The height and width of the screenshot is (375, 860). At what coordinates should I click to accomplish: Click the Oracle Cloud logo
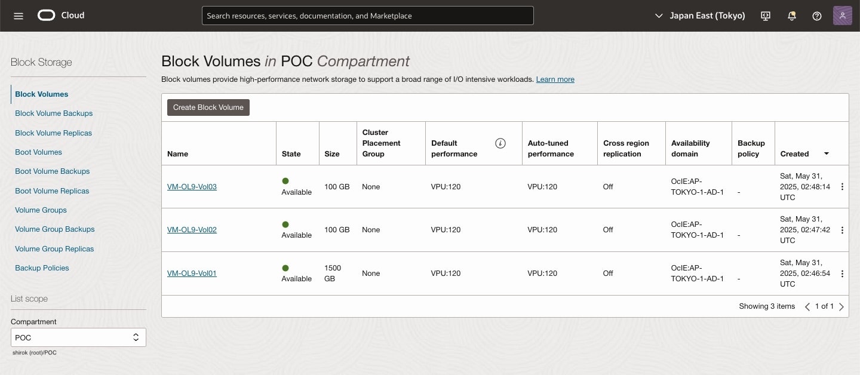pyautogui.click(x=61, y=16)
